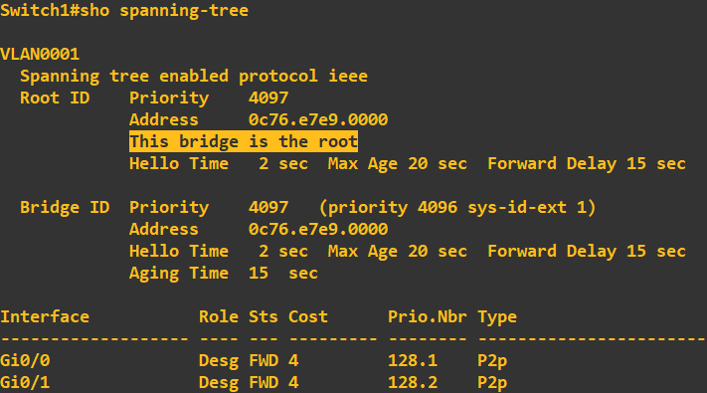707x393 pixels.
Task: Click the 128.1 port priority value
Action: point(413,360)
